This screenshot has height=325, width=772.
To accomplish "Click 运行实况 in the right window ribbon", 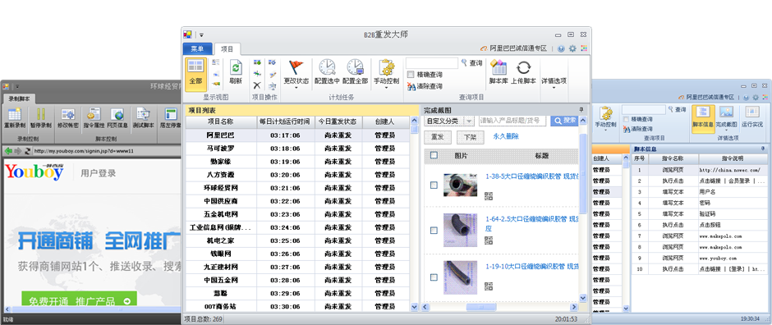I will (751, 117).
